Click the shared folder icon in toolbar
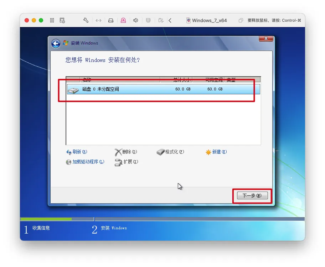 pyautogui.click(x=161, y=20)
